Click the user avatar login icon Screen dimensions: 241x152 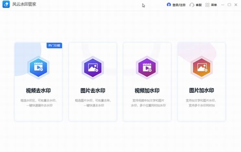click(x=169, y=5)
